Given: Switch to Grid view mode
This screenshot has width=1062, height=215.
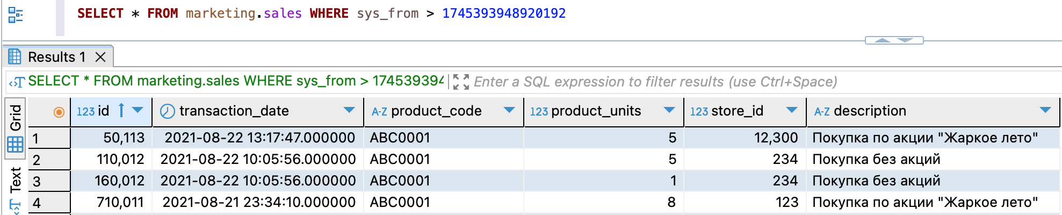Looking at the screenshot, I should pos(15,128).
